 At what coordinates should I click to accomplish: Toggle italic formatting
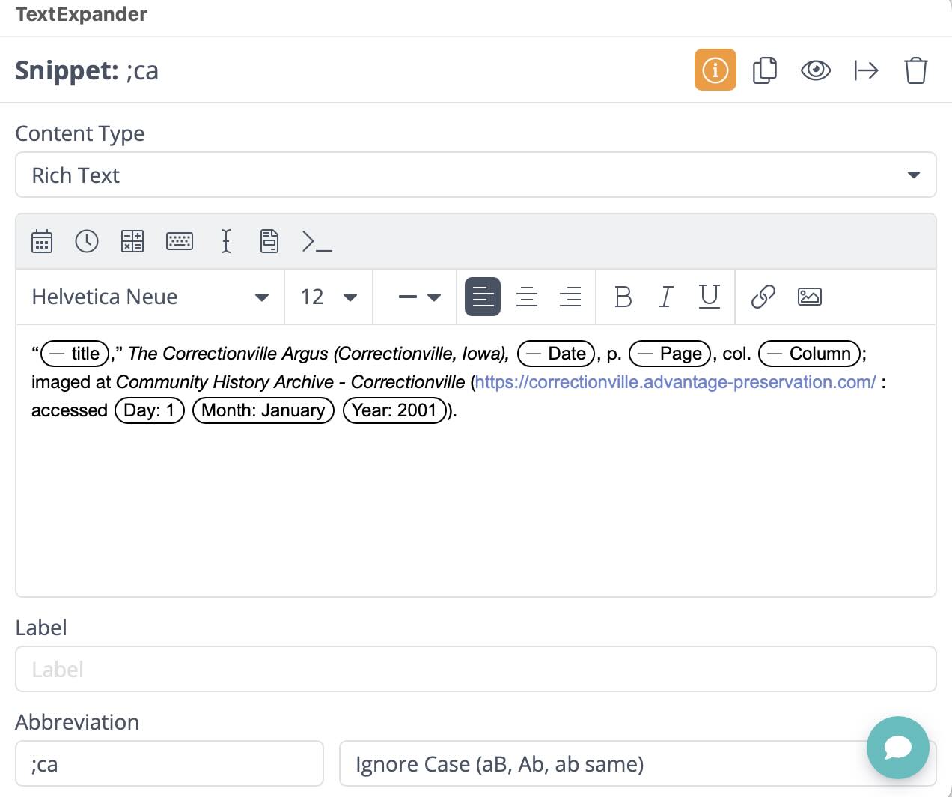coord(665,297)
